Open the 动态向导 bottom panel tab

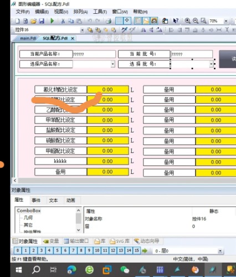coord(146,241)
